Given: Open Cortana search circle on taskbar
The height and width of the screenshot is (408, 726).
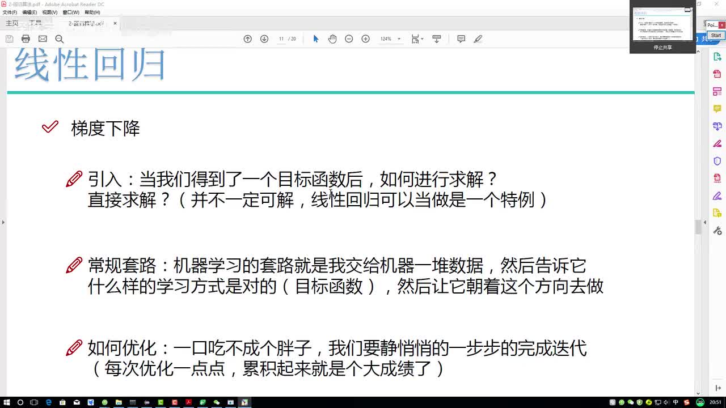Looking at the screenshot, I should point(20,402).
